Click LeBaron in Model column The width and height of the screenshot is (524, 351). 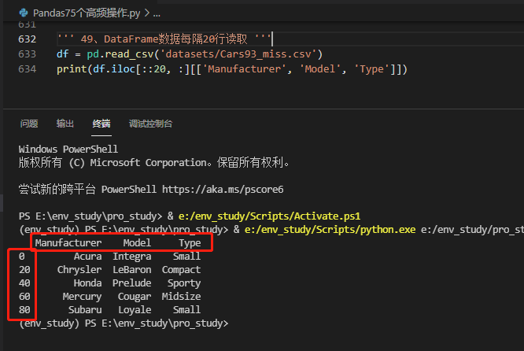point(132,270)
